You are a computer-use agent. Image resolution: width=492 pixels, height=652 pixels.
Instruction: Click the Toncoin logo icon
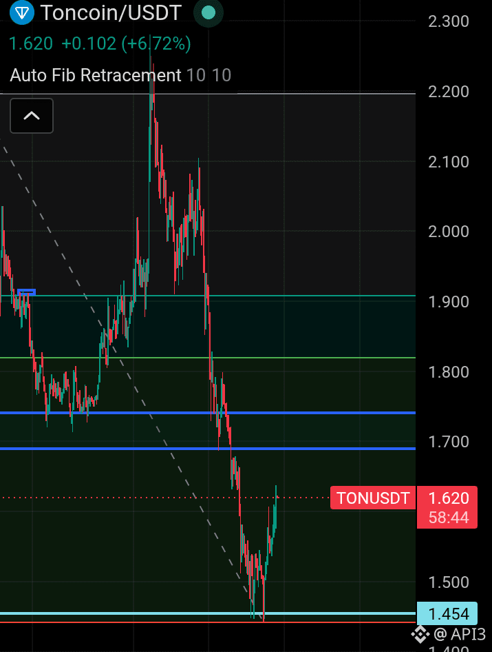(21, 13)
